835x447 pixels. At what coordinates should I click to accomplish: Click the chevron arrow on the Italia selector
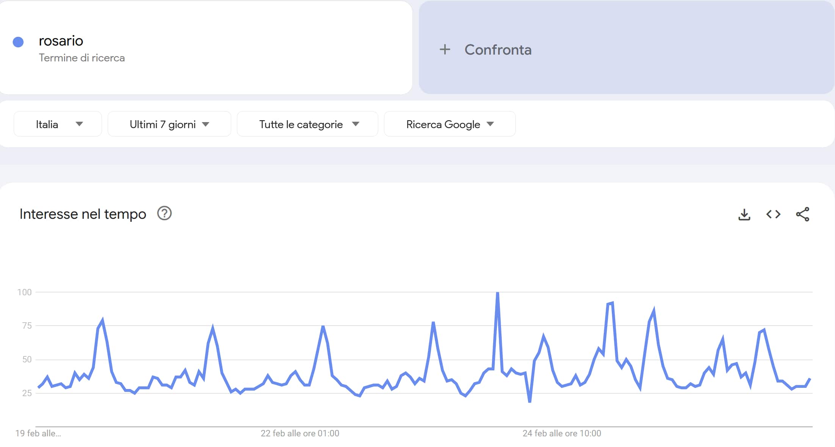(x=80, y=124)
